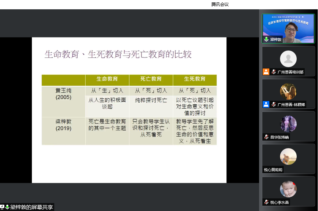Screen dimensions: 318x211
Task: Click the cell 教导学生先了解死亡…从死看生
Action: tap(195, 131)
